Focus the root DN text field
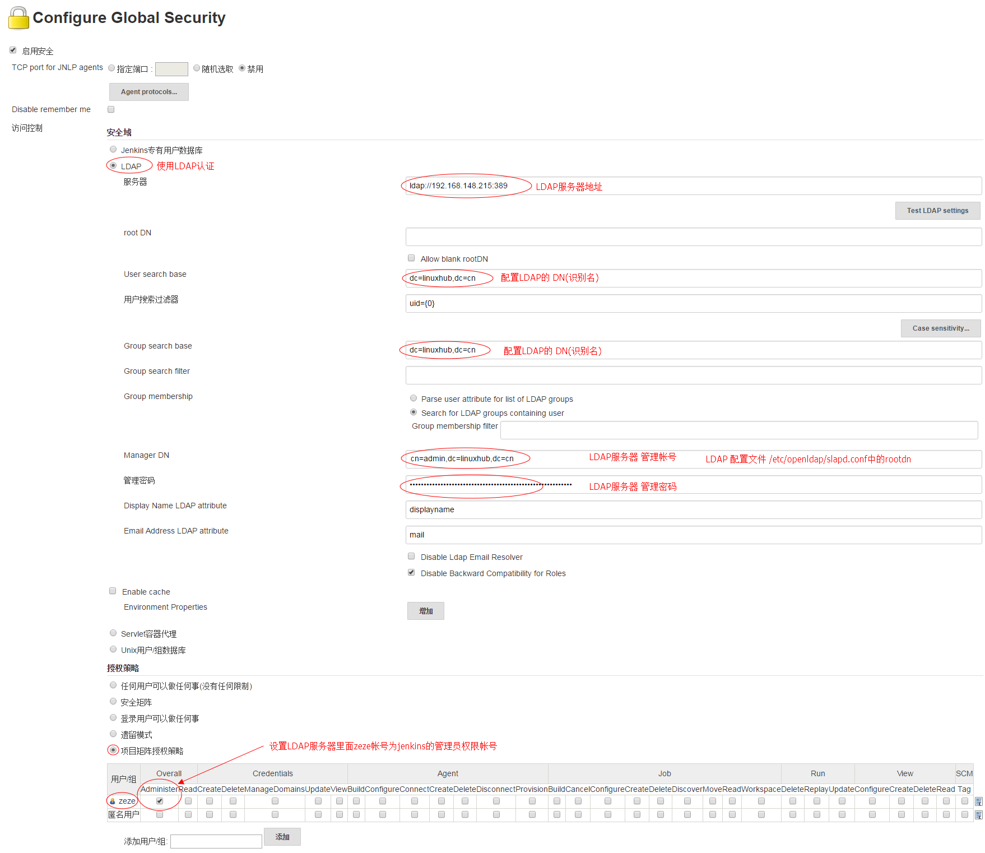The width and height of the screenshot is (985, 853). (693, 237)
